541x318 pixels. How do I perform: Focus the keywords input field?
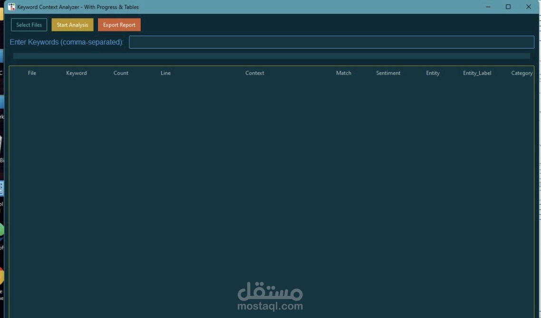tap(331, 42)
